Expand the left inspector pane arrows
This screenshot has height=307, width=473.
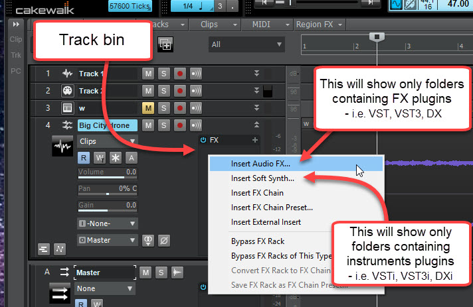(x=16, y=25)
